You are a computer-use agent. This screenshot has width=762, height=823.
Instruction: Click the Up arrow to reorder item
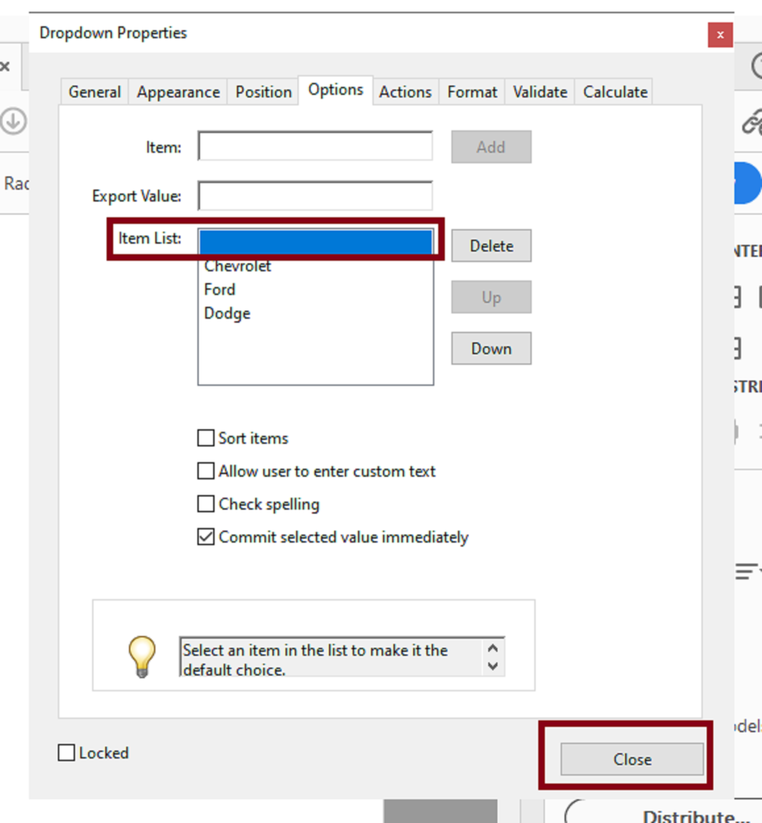tap(491, 298)
